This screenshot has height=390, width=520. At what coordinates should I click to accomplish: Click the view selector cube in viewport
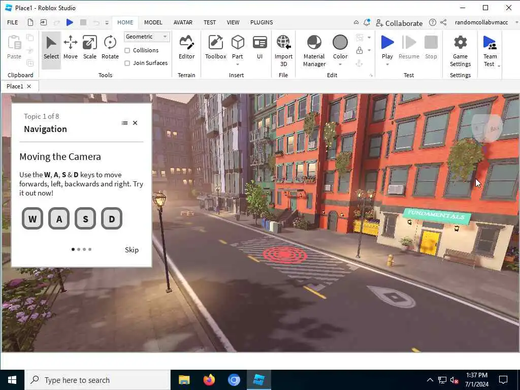tap(487, 128)
